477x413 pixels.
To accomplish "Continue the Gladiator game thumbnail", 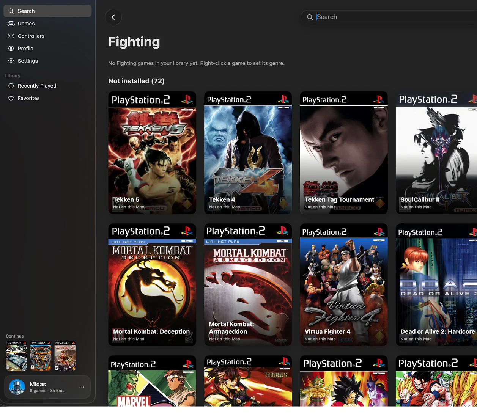I will pyautogui.click(x=41, y=356).
